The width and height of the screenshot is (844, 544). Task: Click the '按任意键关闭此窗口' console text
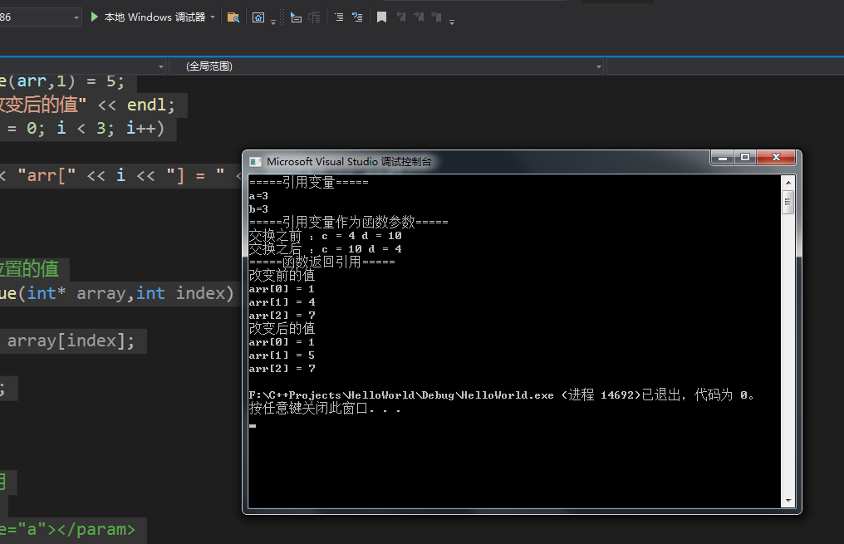tap(325, 409)
